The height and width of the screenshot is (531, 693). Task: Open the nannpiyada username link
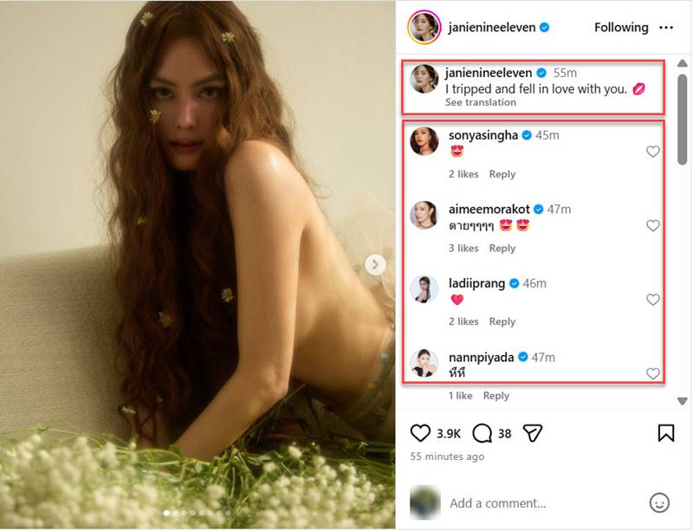point(481,357)
